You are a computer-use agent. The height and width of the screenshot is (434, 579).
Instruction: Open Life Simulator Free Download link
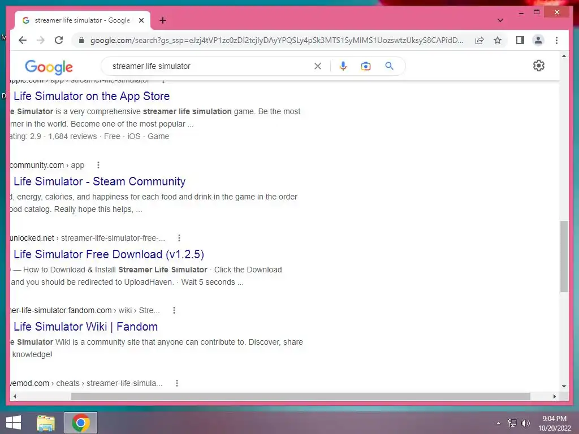(109, 254)
